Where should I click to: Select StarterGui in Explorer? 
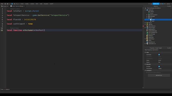point(150,35)
